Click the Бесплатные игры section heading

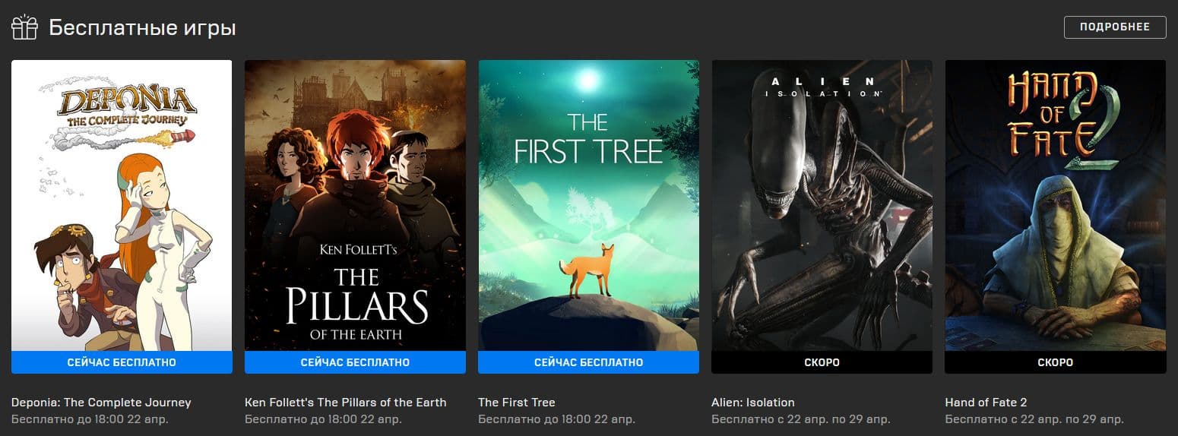click(x=142, y=28)
